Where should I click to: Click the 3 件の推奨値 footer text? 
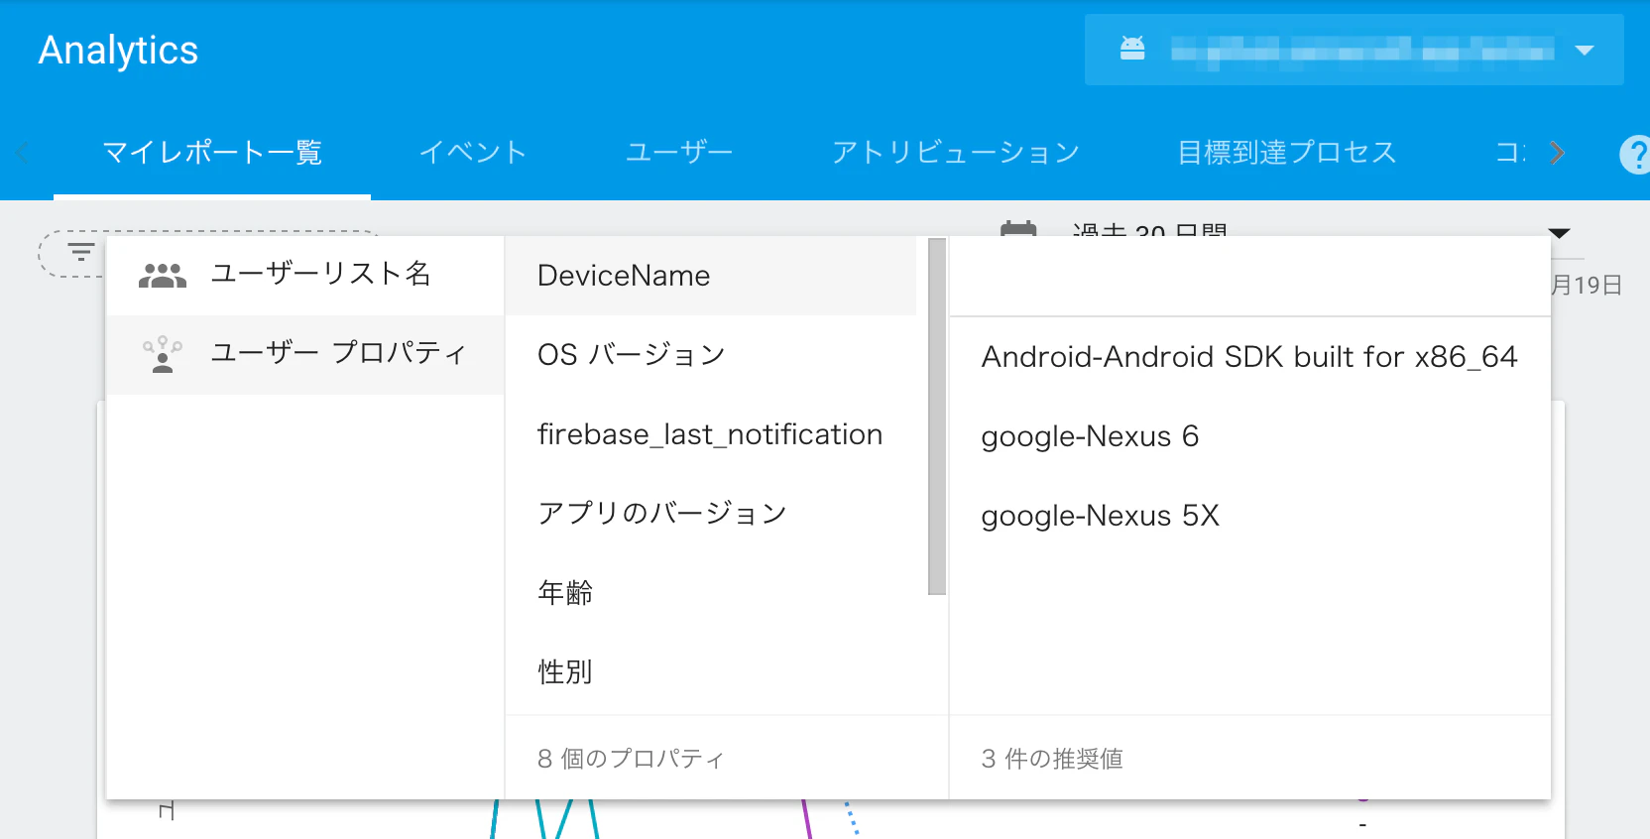(1052, 759)
